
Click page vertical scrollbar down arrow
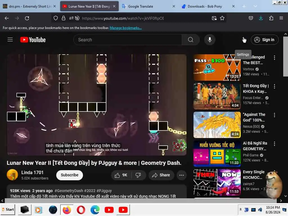coord(286,196)
